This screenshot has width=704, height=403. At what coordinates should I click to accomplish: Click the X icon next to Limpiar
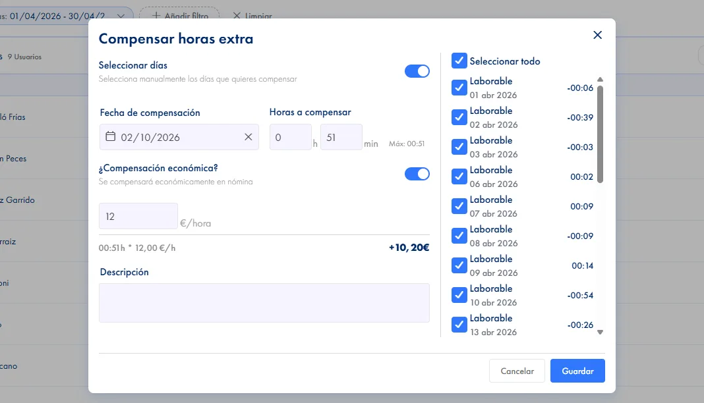(x=237, y=16)
